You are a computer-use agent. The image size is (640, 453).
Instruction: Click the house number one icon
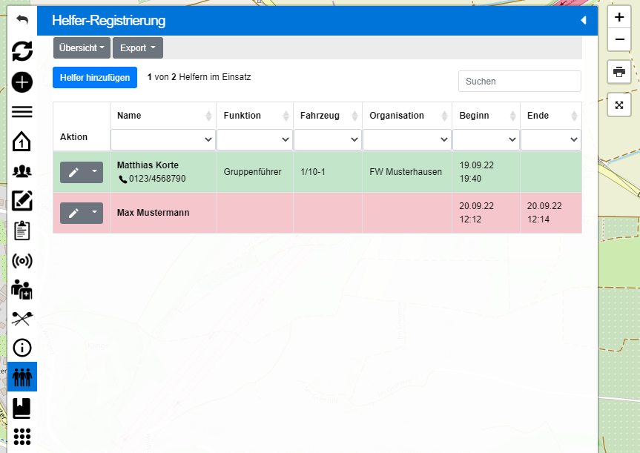coord(22,141)
